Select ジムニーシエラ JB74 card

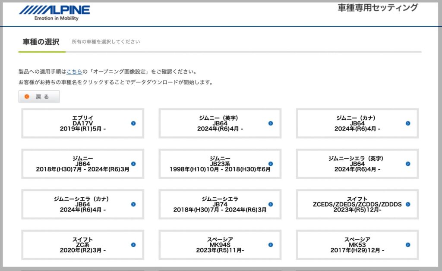click(220, 204)
